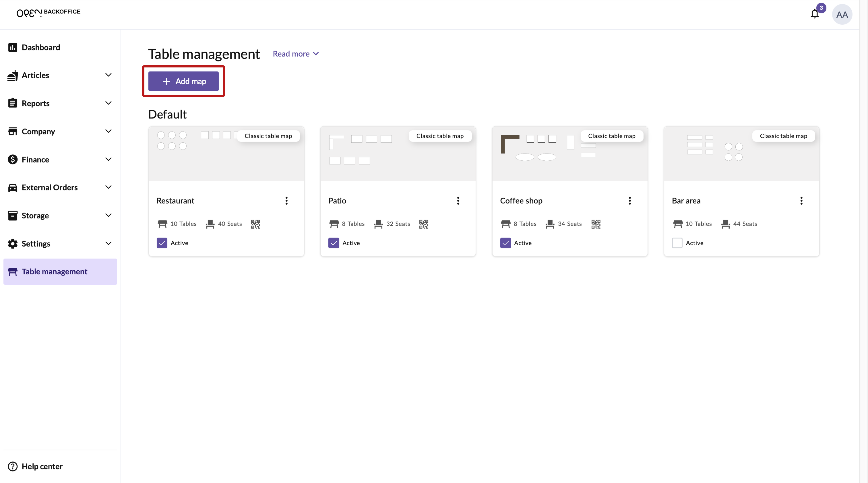Expand Read more dropdown
This screenshot has width=868, height=483.
[296, 54]
